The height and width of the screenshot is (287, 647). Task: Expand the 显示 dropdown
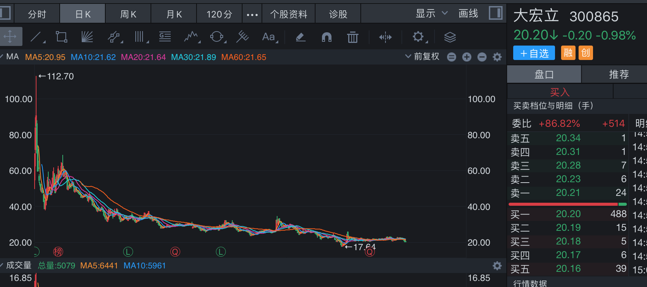tap(431, 14)
